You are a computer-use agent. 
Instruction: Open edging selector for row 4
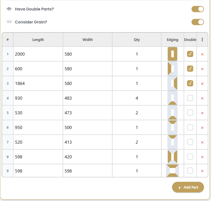point(172,98)
